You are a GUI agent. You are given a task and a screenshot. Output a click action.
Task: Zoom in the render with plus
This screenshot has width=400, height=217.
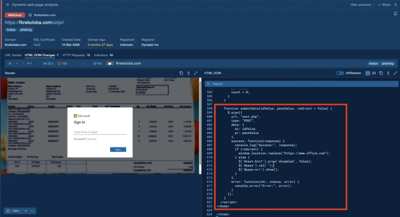click(x=26, y=211)
